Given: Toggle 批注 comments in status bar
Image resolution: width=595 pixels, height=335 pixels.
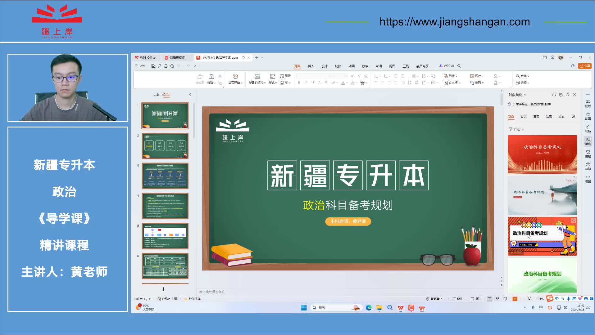Looking at the screenshot, I should coord(476,299).
